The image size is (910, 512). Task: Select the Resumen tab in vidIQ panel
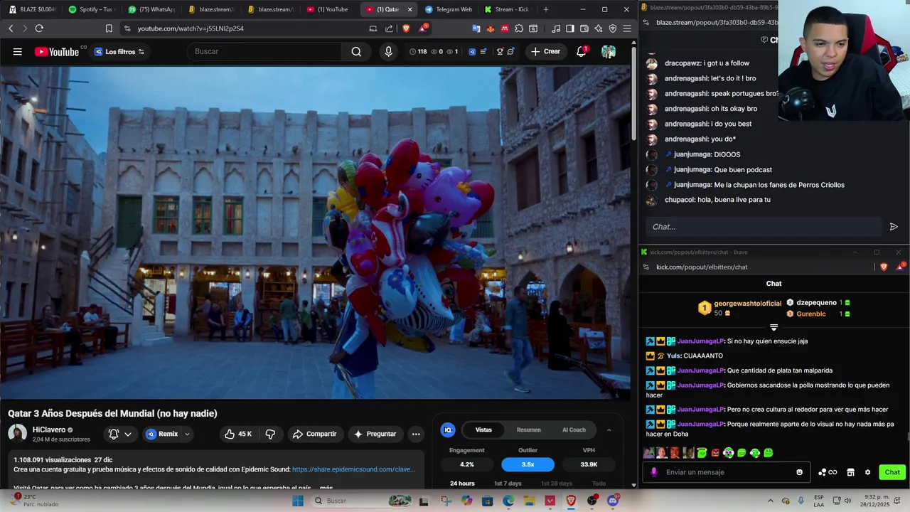click(x=528, y=430)
